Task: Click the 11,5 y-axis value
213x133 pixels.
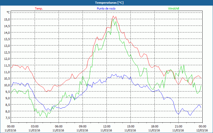Action: click(x=7, y=65)
